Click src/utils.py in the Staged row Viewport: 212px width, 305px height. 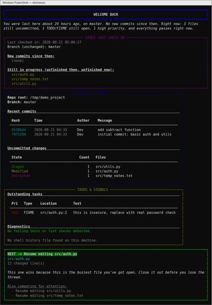pyautogui.click(x=108, y=167)
